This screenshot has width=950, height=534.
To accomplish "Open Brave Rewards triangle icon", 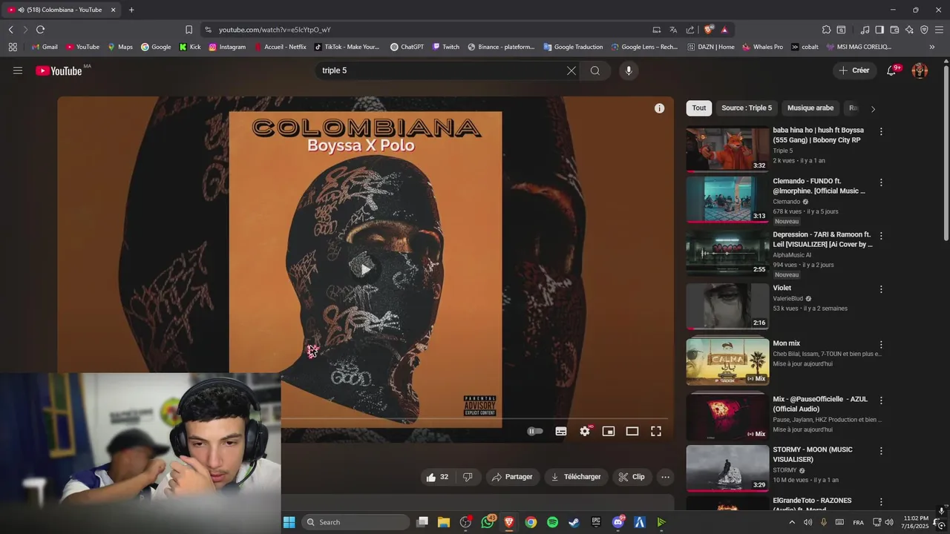I will click(724, 30).
